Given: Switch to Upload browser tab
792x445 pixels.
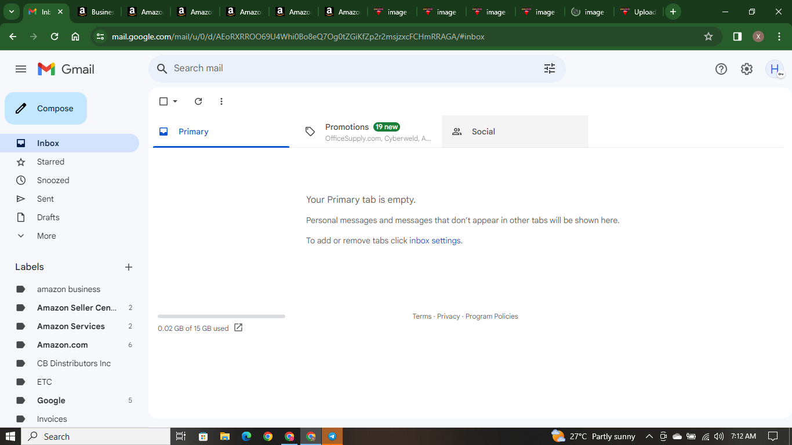Looking at the screenshot, I should (638, 12).
